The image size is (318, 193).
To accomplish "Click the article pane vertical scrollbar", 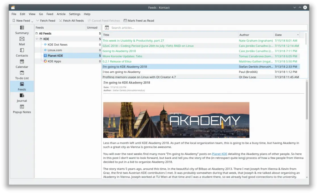I will pyautogui.click(x=307, y=100).
